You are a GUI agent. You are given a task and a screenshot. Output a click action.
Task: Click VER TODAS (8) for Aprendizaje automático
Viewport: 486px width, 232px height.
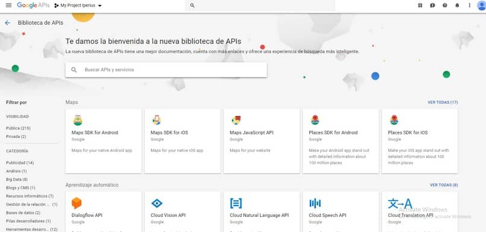[444, 185]
